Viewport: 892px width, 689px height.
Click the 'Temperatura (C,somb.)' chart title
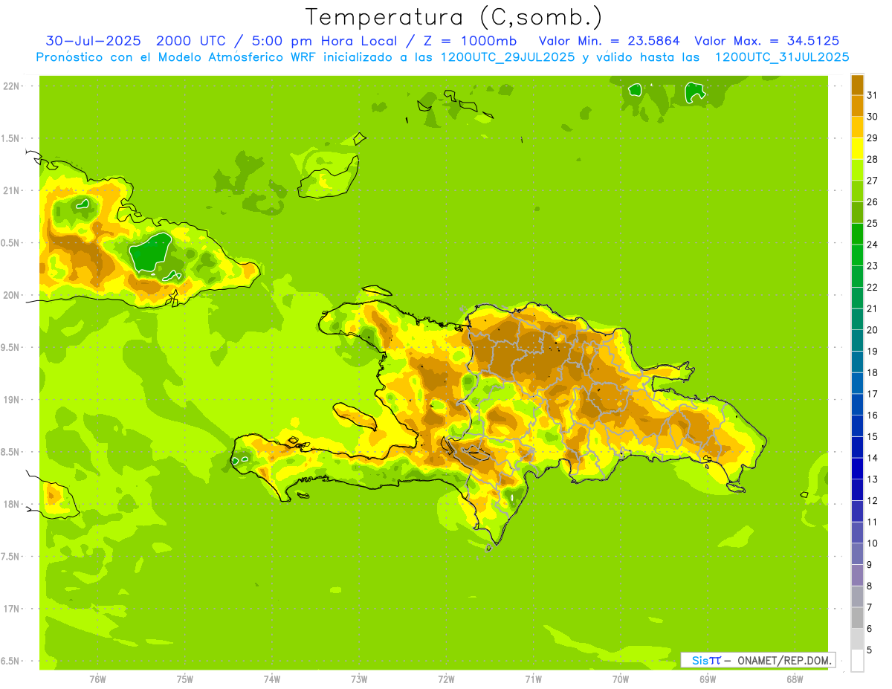pyautogui.click(x=453, y=16)
